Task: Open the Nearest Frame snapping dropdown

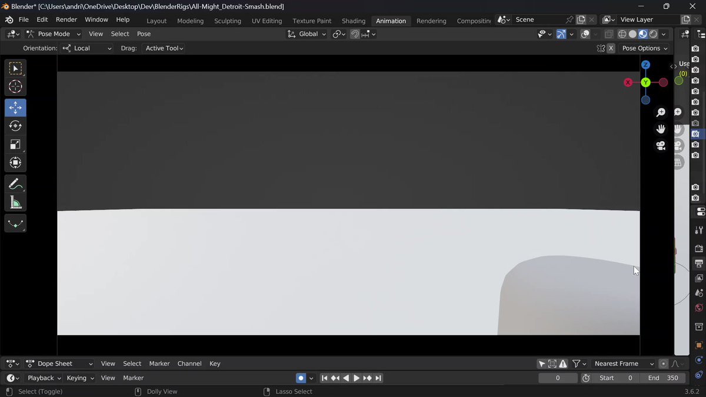Action: click(x=623, y=363)
